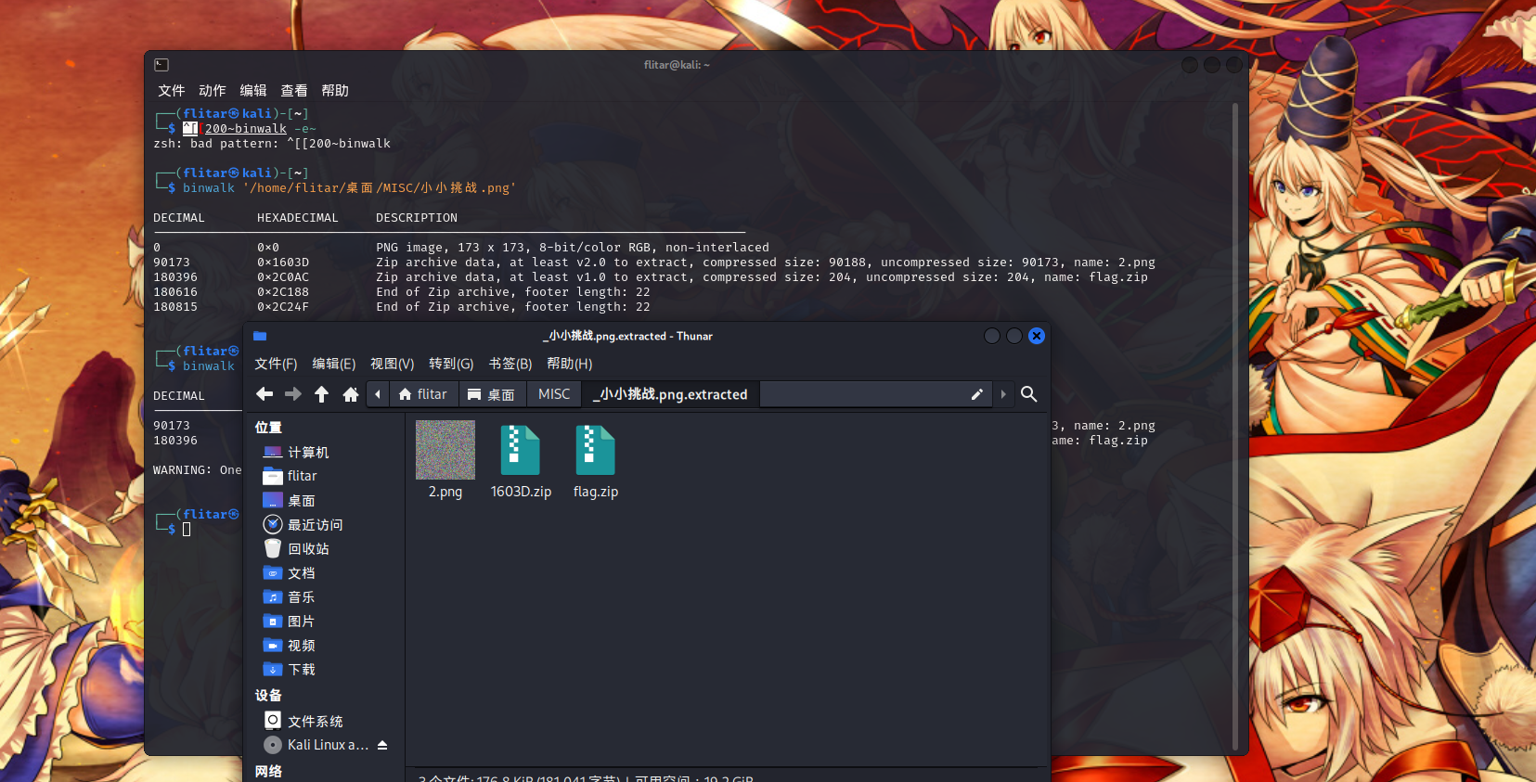Click the 桌面 path breadcrumb button

491,394
